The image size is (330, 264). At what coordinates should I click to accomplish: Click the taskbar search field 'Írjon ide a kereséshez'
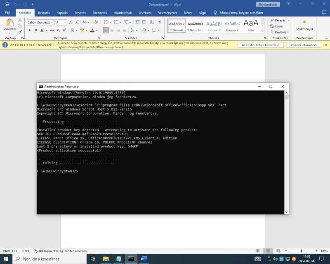click(x=49, y=259)
